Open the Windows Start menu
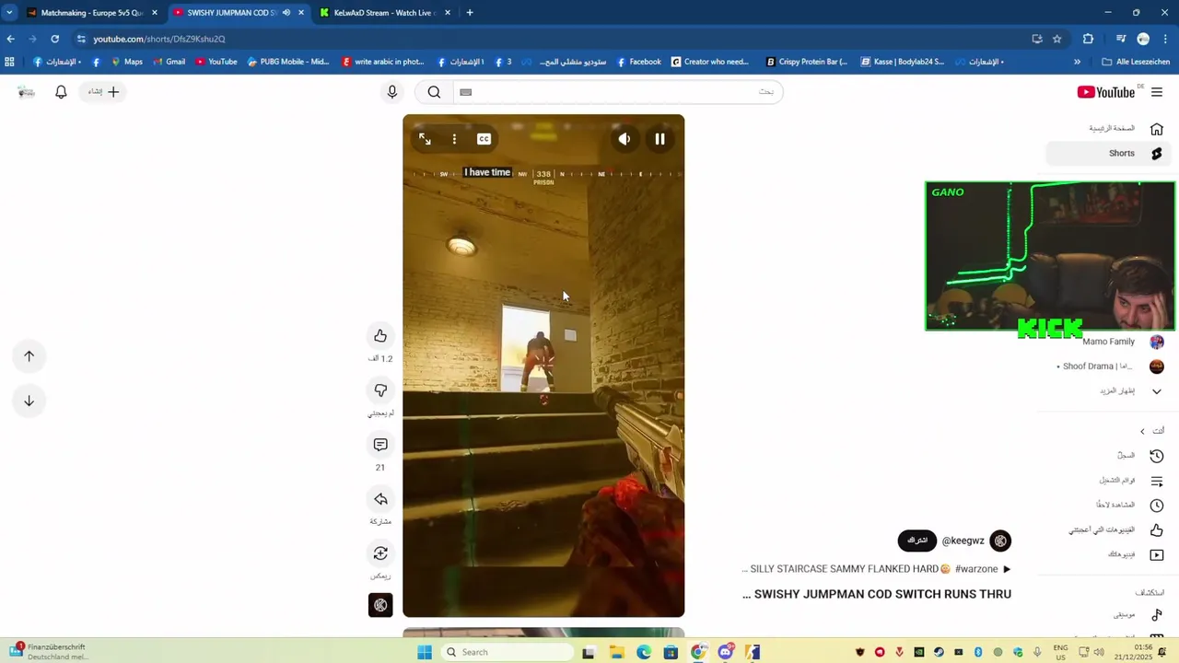This screenshot has height=663, width=1179. tap(425, 652)
